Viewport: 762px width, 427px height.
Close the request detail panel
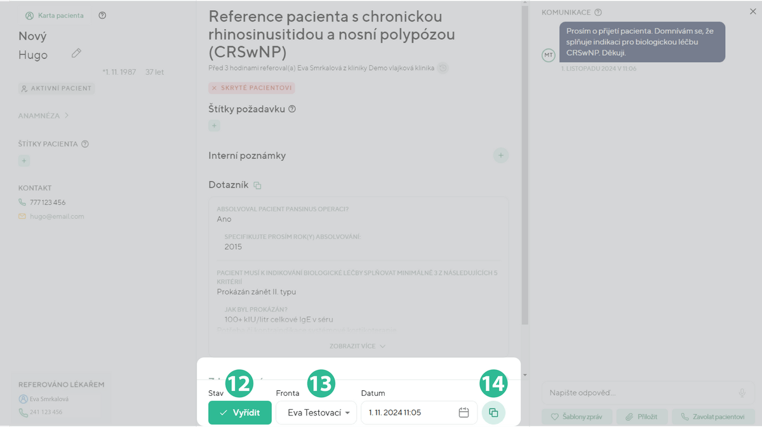(x=752, y=11)
